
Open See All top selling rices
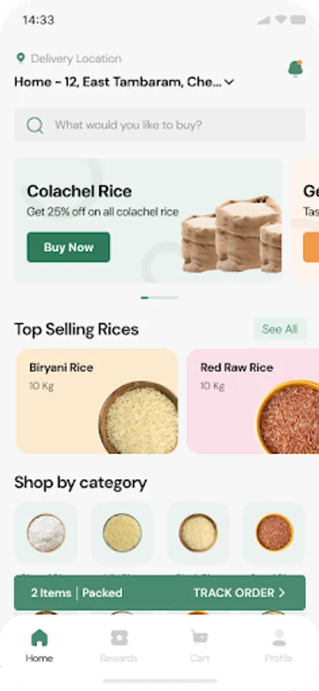[x=280, y=329]
